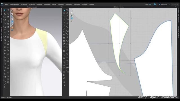The height and width of the screenshot is (101, 180).
Task: Toggle the highlighted blue display icon in 3D window
Action: tap(12, 22)
